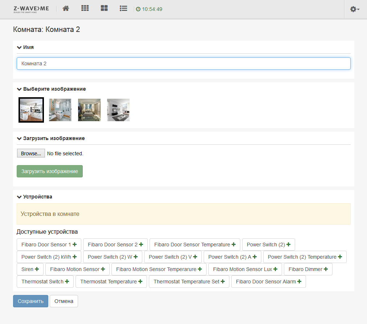Click the Browse... file button
This screenshot has width=367, height=324.
31,153
